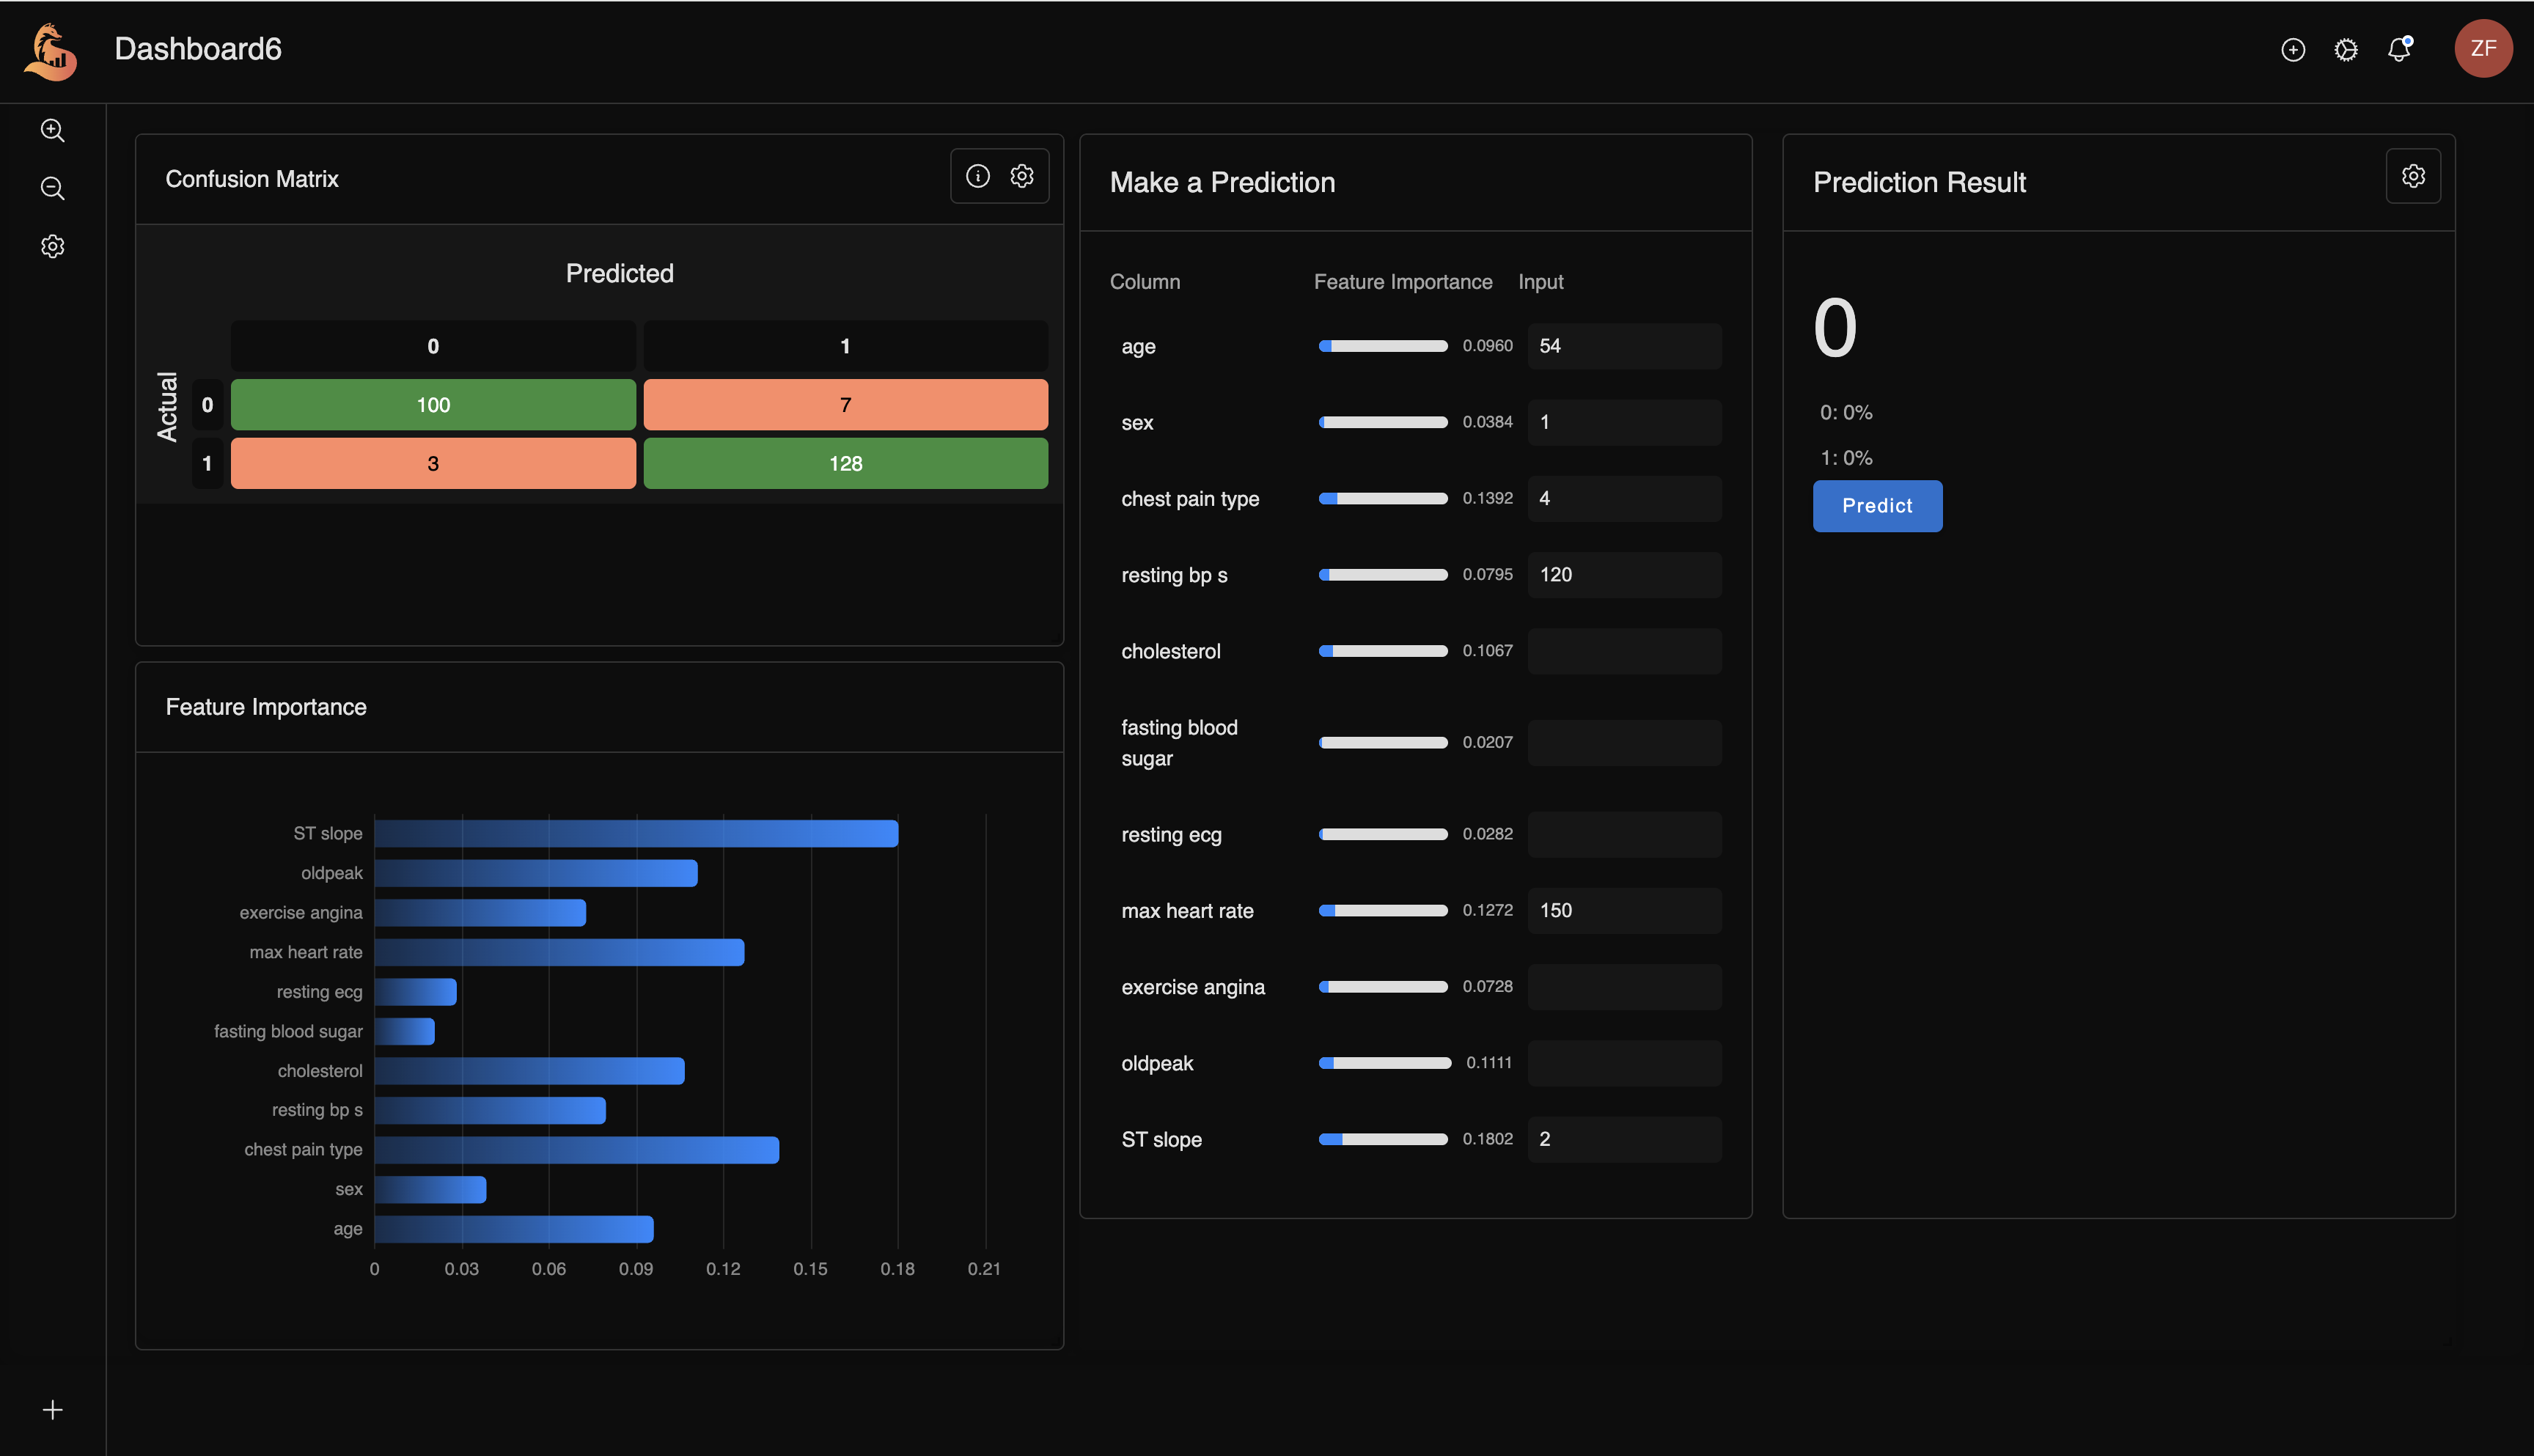This screenshot has width=2534, height=1456.
Task: Click the sidebar zoom out icon
Action: pos(52,188)
